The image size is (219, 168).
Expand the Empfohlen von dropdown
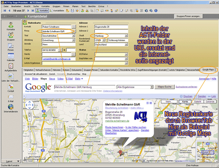[x=126, y=59]
